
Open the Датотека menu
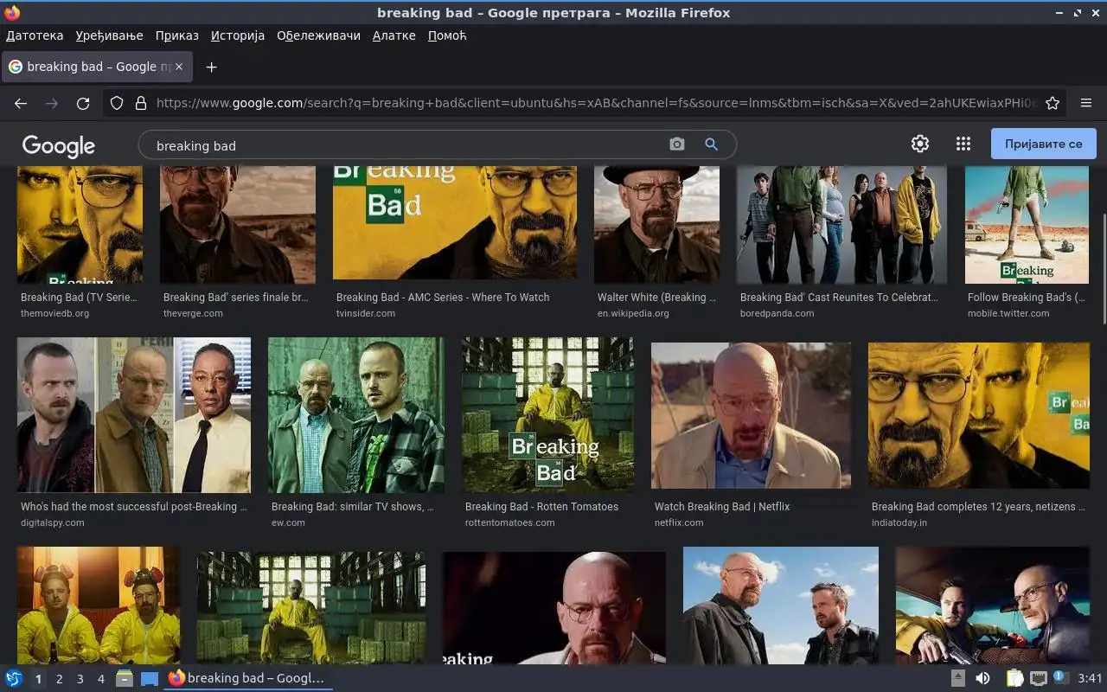tap(35, 35)
